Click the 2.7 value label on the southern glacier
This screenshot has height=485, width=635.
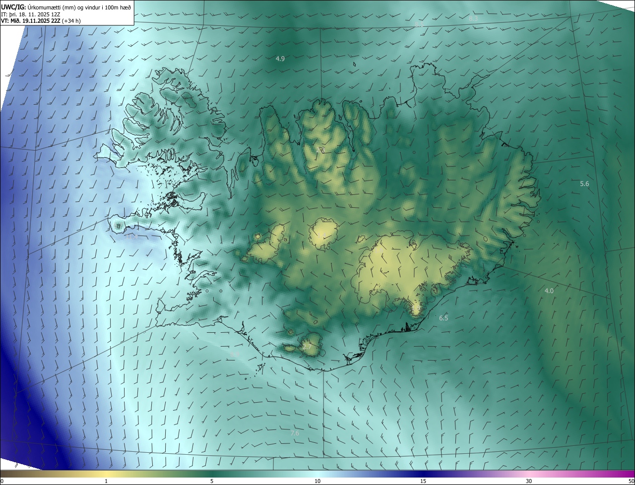(307, 347)
